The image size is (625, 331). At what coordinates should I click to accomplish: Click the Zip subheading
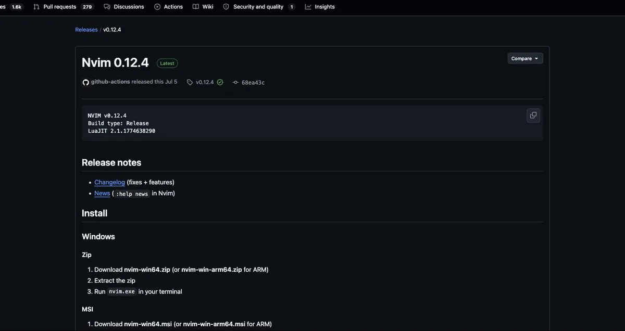pos(86,254)
